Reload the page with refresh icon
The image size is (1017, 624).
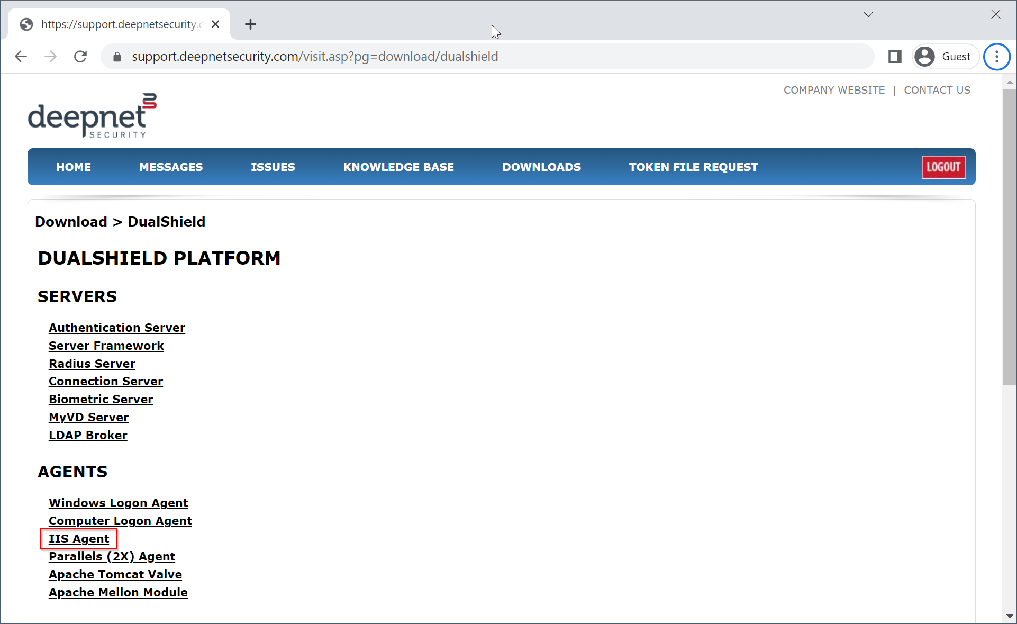80,57
